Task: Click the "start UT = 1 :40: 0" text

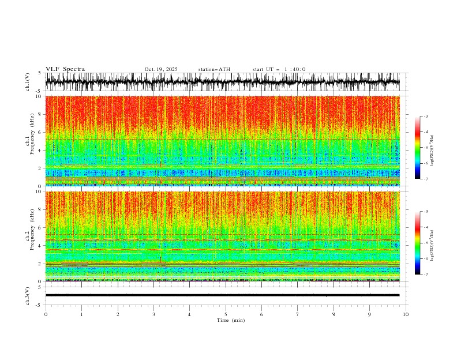Action: (x=279, y=69)
